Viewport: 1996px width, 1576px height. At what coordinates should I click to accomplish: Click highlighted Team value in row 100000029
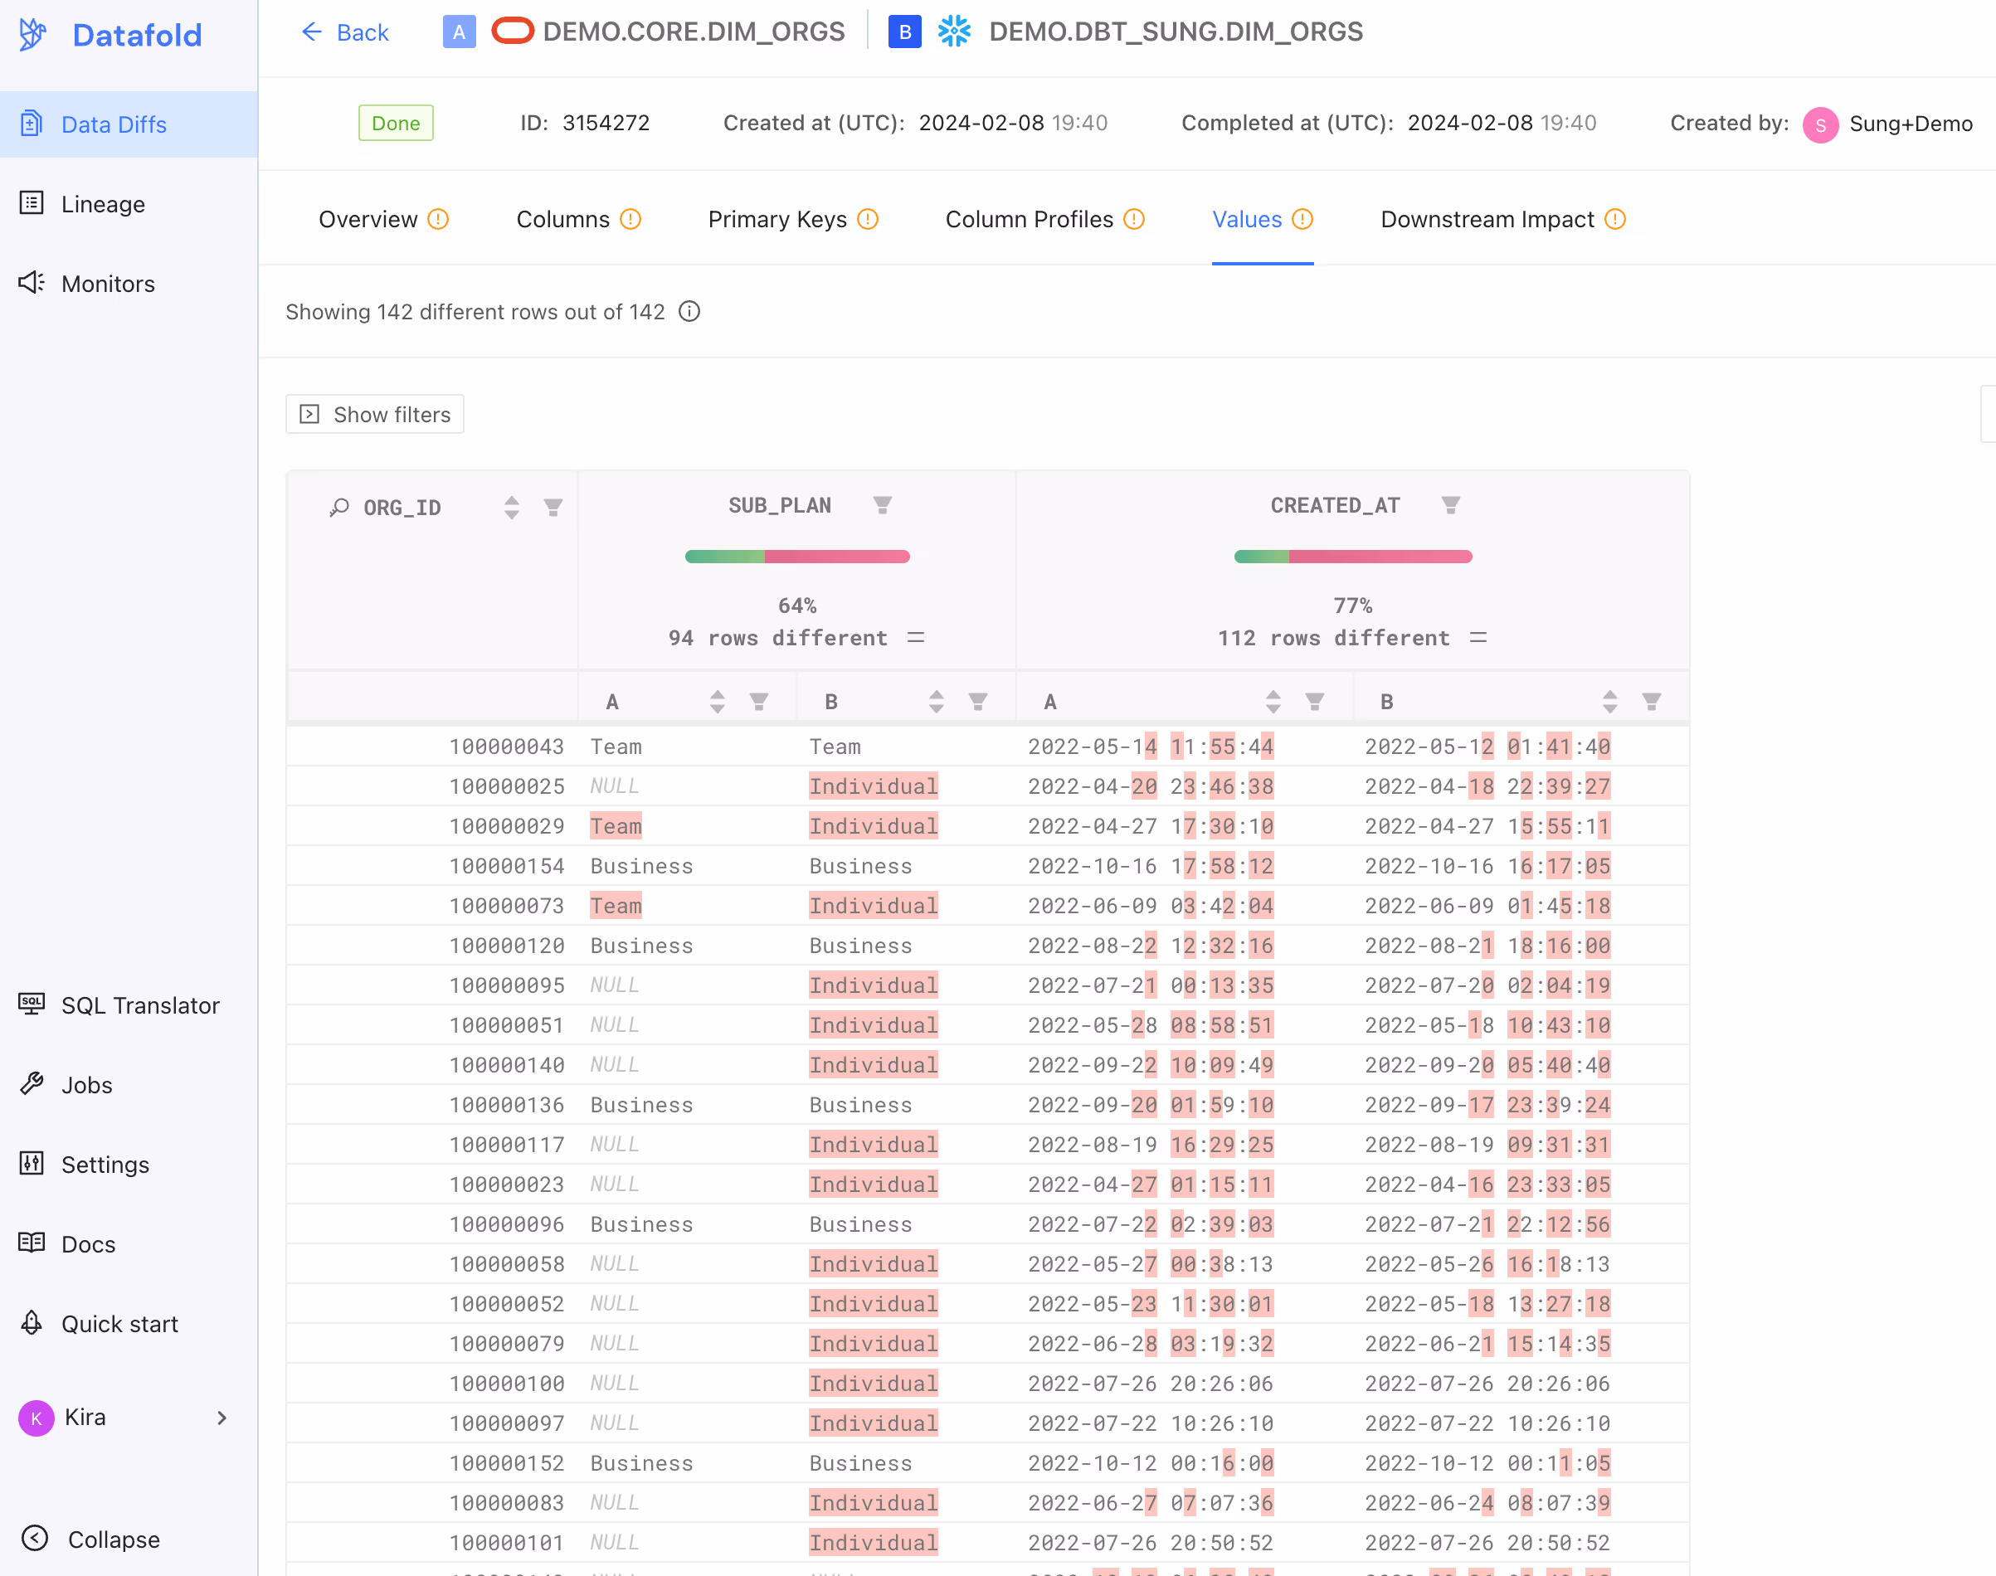[x=616, y=826]
